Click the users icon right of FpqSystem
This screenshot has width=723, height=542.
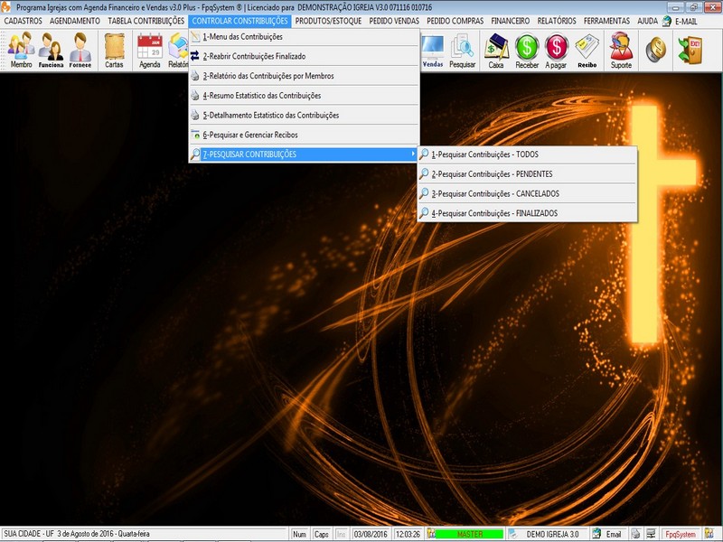pos(709,534)
